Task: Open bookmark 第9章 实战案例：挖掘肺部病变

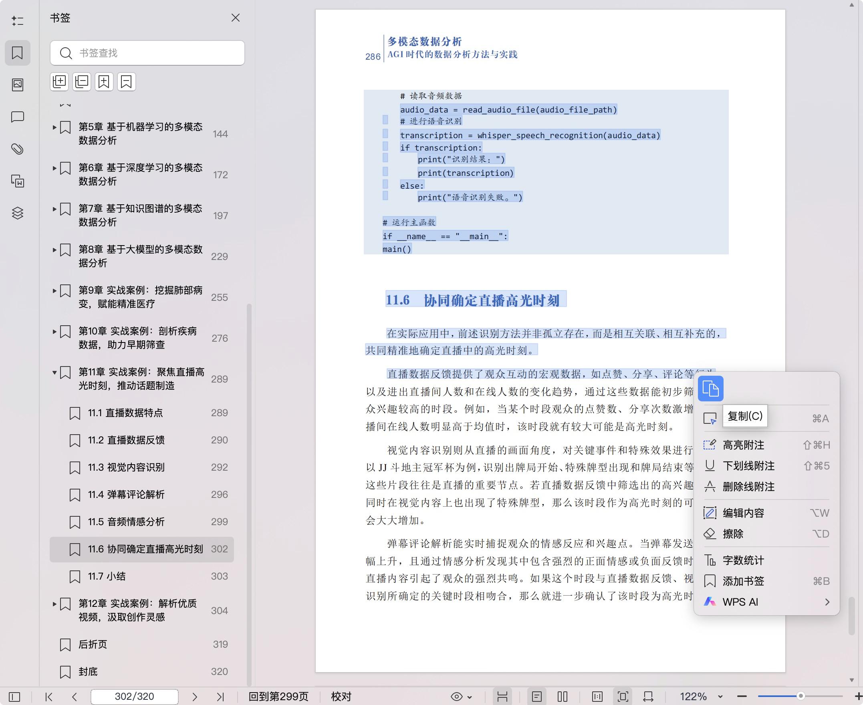Action: point(142,297)
